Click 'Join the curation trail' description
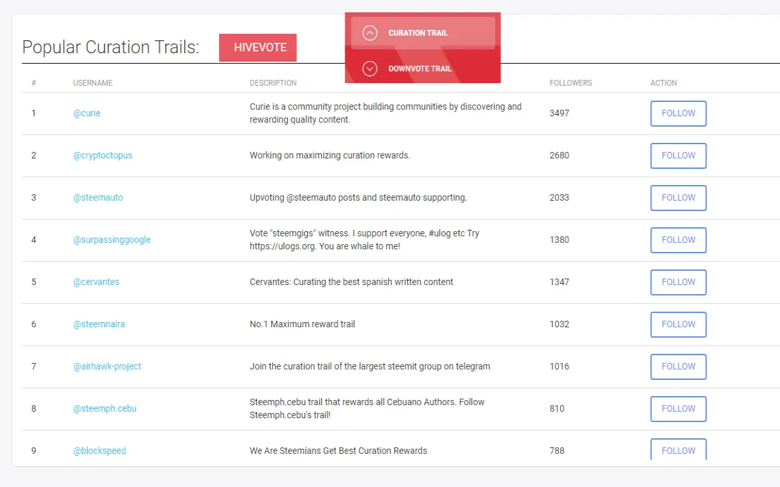Image resolution: width=780 pixels, height=487 pixels. pyautogui.click(x=370, y=366)
